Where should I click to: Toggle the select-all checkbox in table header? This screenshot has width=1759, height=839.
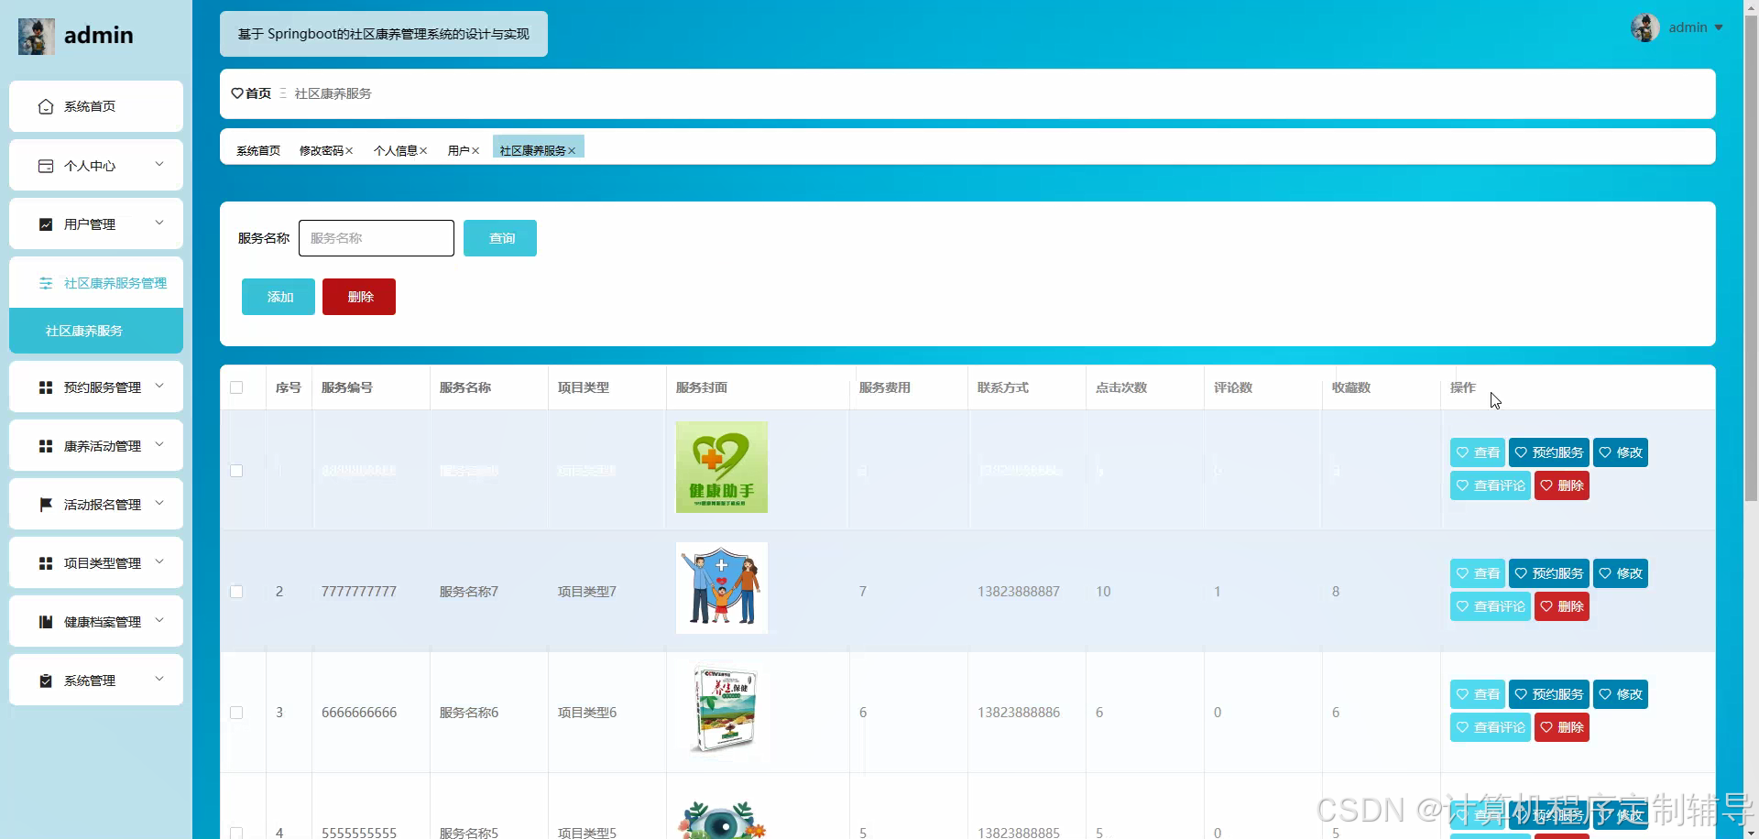(x=236, y=387)
